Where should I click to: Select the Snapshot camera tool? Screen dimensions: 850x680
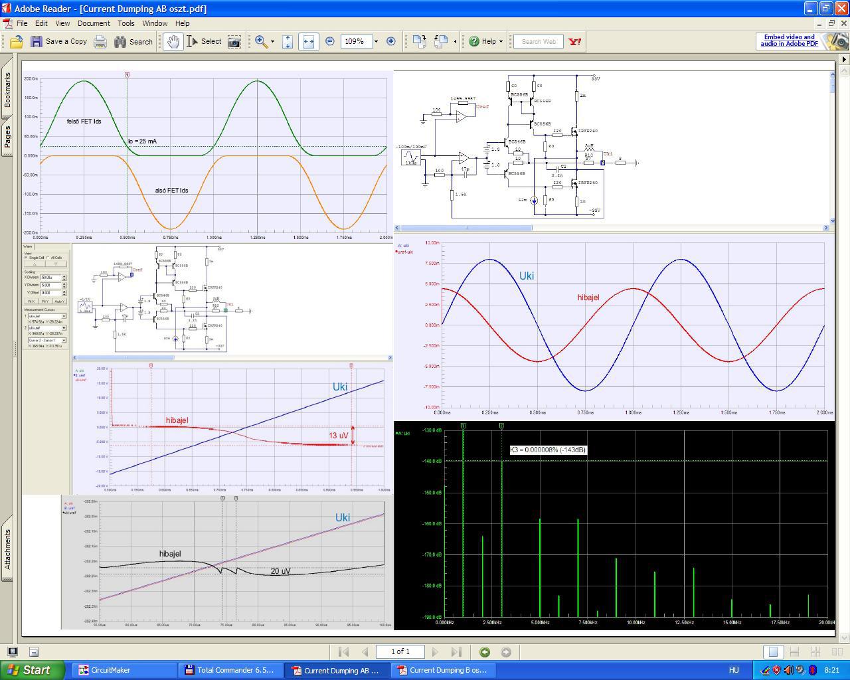pyautogui.click(x=234, y=41)
